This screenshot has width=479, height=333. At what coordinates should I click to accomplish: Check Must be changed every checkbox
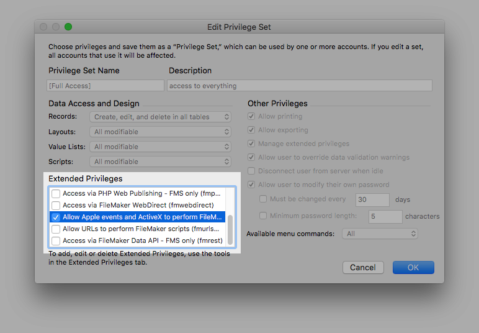(x=263, y=199)
